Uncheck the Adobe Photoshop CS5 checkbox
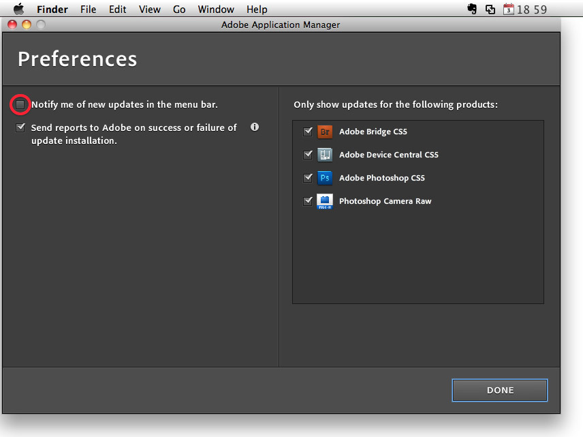This screenshot has width=583, height=437. point(307,178)
